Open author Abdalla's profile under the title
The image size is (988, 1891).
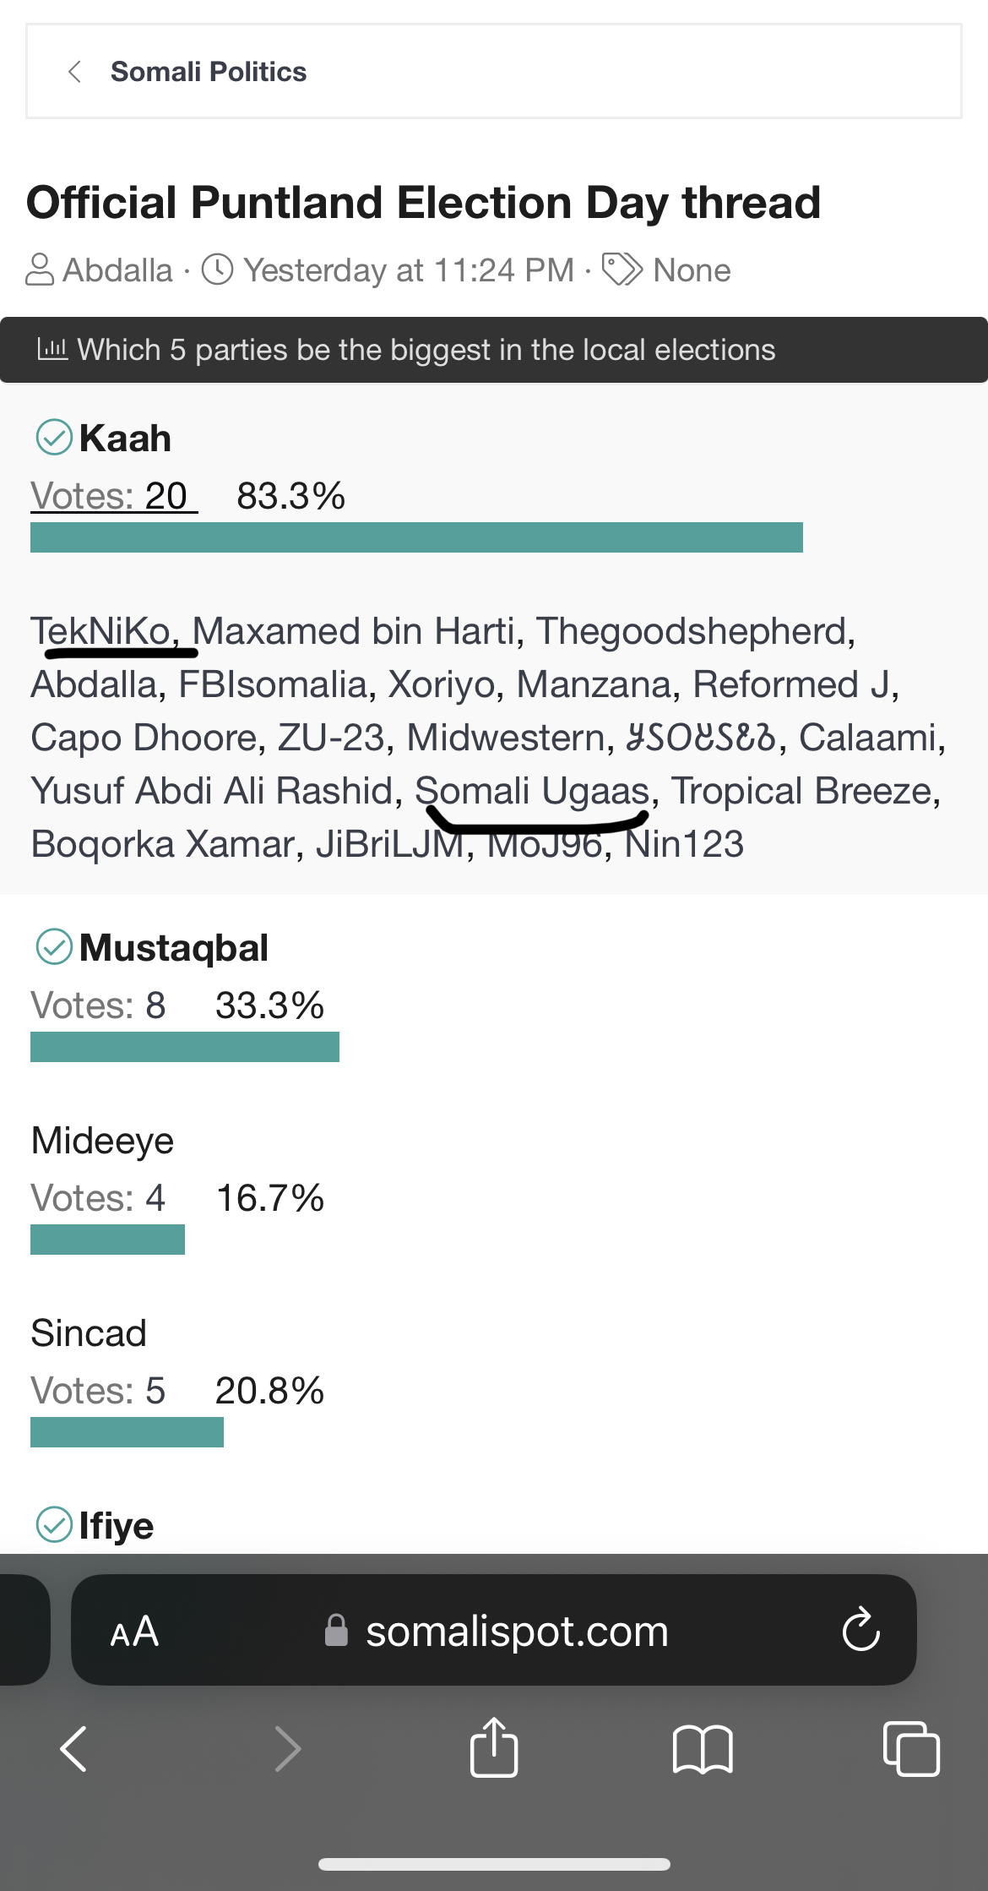click(x=117, y=270)
